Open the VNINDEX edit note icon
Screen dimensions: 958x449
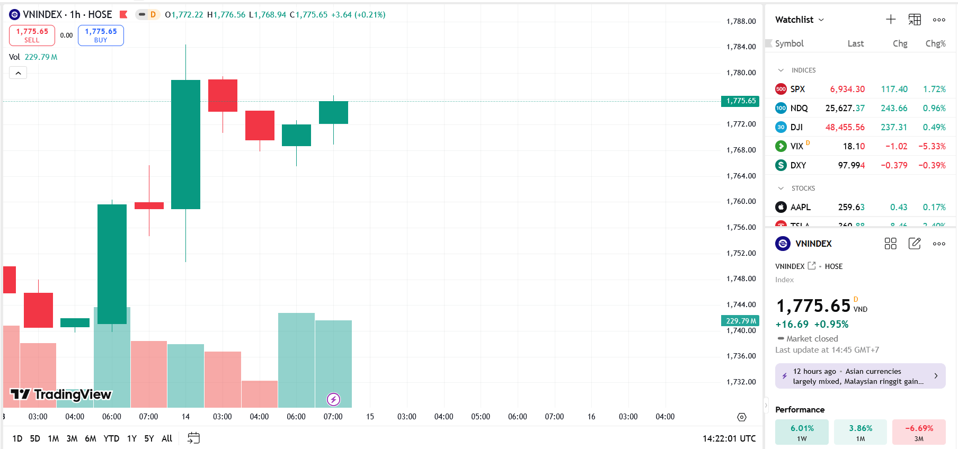915,244
